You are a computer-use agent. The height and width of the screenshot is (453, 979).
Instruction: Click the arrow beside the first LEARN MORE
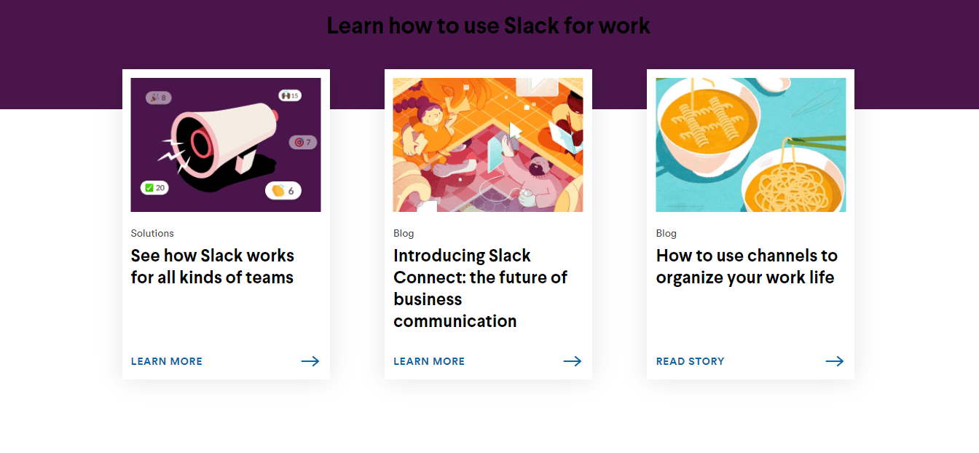pos(310,361)
